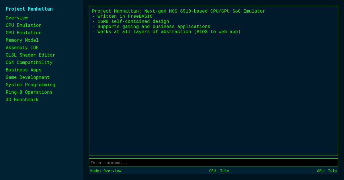This screenshot has width=344, height=180.
Task: Click the CPU: Idle status indicator
Action: click(x=219, y=171)
